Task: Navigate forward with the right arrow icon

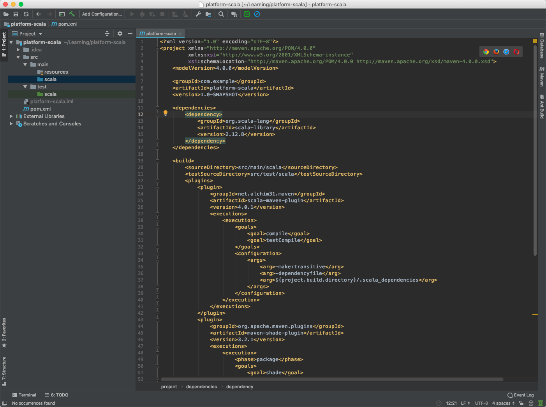Action: (x=49, y=14)
